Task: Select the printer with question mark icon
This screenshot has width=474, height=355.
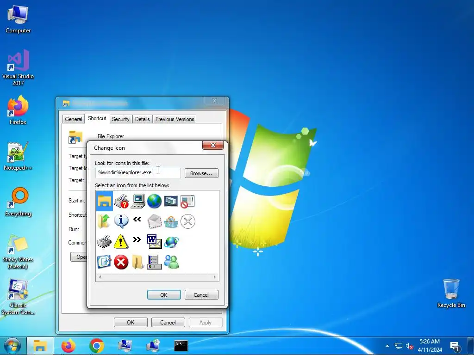Action: click(x=121, y=201)
